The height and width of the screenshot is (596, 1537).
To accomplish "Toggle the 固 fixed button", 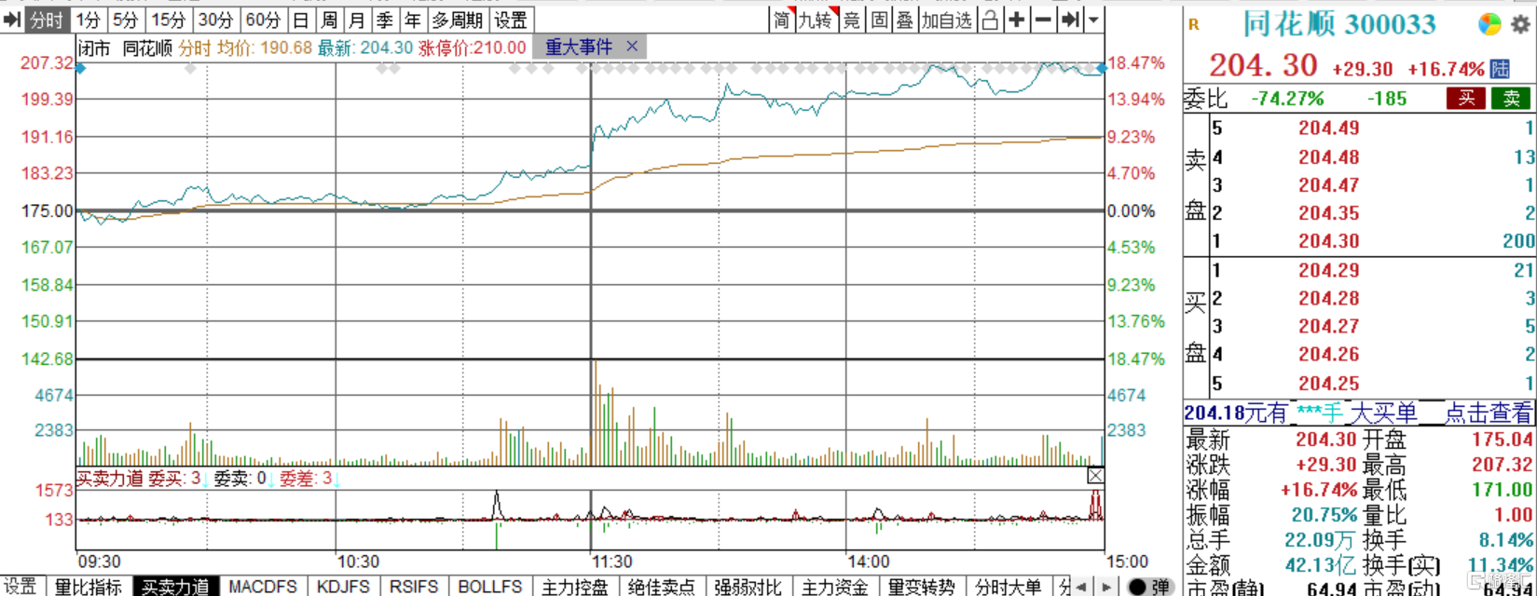I will pos(878,20).
